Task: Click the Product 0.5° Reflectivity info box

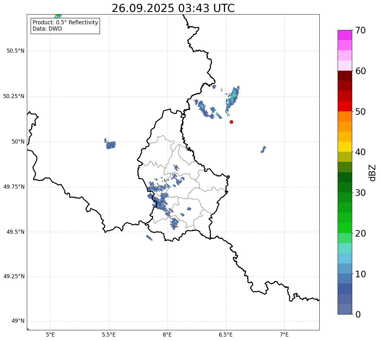Action: tap(65, 26)
